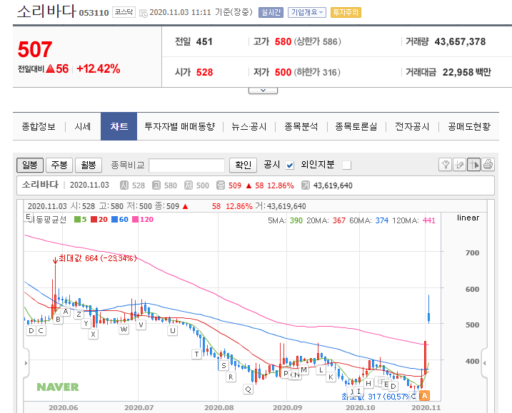This screenshot has width=512, height=413.
Task: Open disclosure marker V on chart
Action: tap(141, 325)
